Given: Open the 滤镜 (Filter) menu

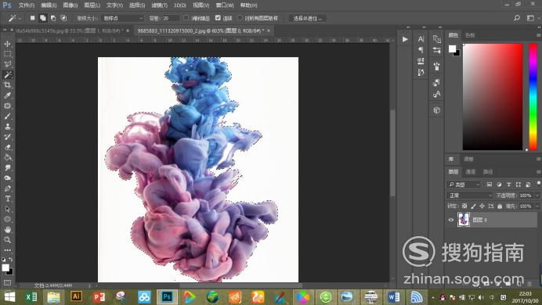Looking at the screenshot, I should tap(159, 5).
